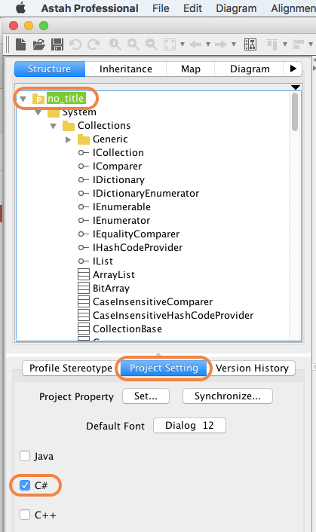Click the Open project folder icon

39,44
